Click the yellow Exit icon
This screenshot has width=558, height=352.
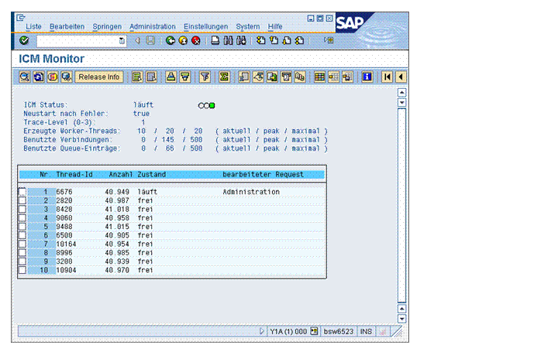[183, 40]
